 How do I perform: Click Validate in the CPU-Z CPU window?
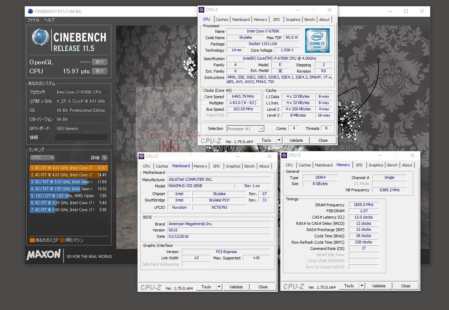coord(296,140)
